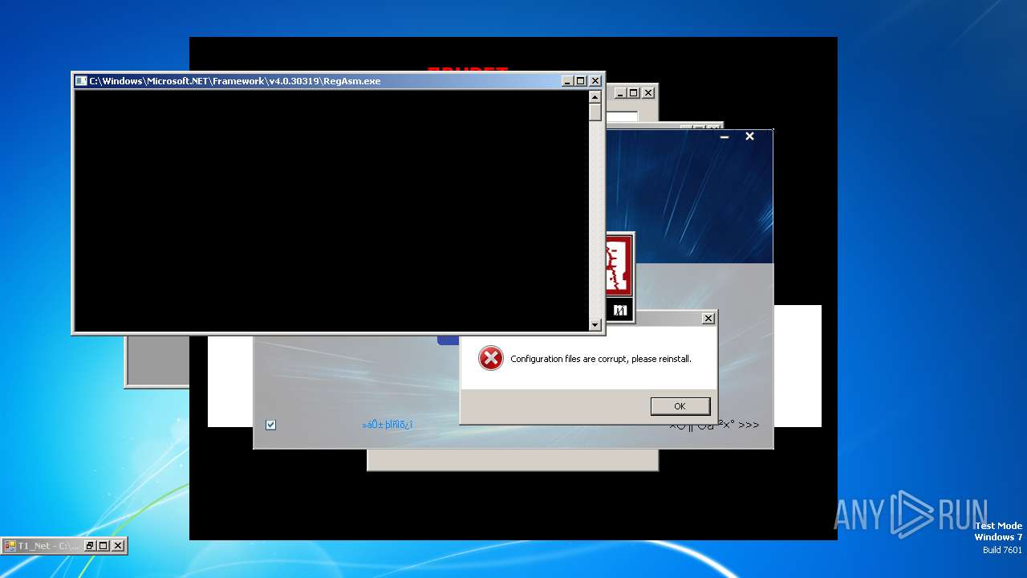Maximize the RegAsm.exe console window

point(581,81)
